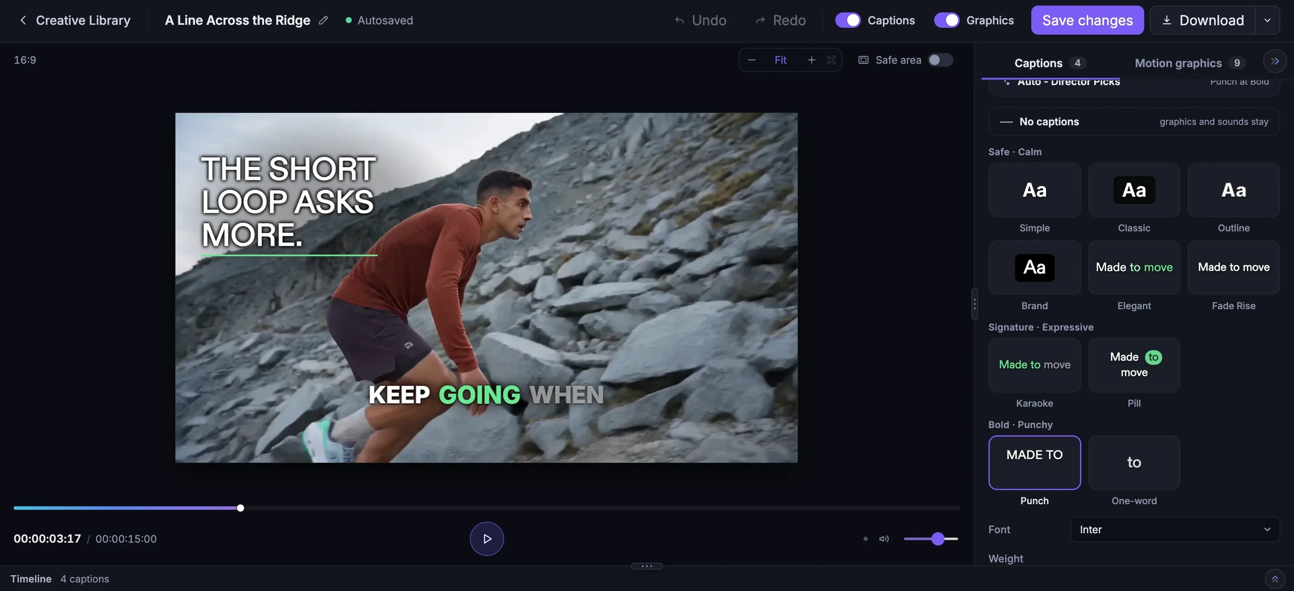Click the timeline drag handle dots
Screen dimensions: 1294x591
pos(647,566)
